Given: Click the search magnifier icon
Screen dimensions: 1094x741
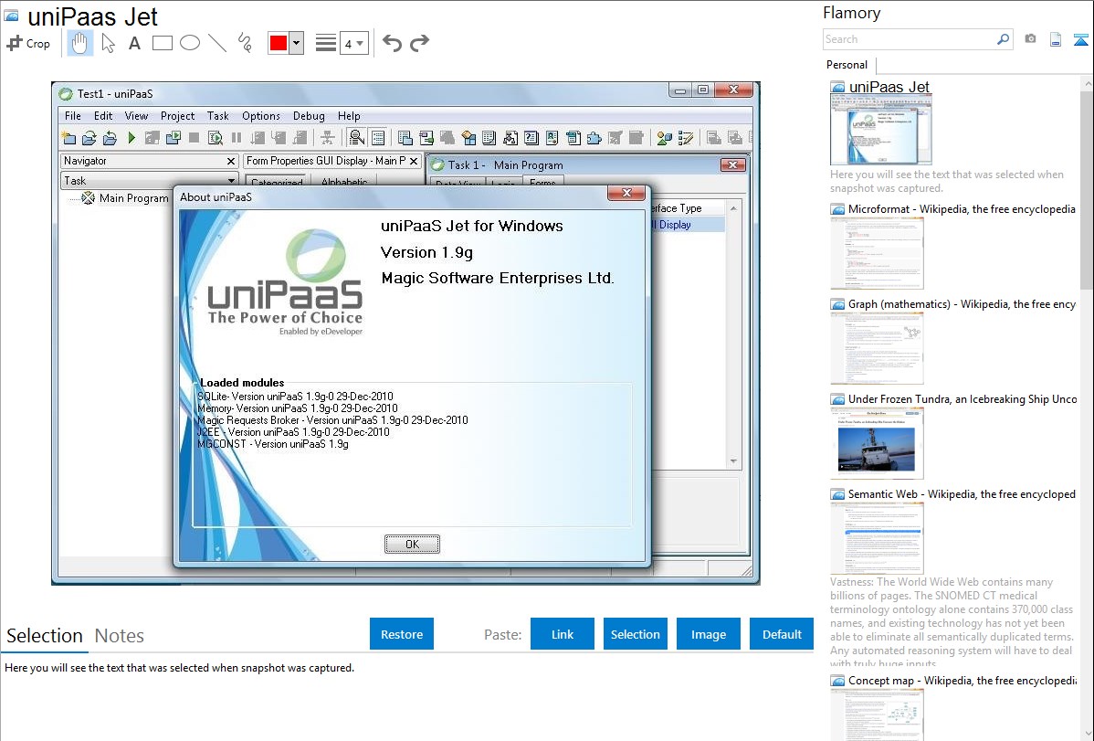Looking at the screenshot, I should point(1004,39).
